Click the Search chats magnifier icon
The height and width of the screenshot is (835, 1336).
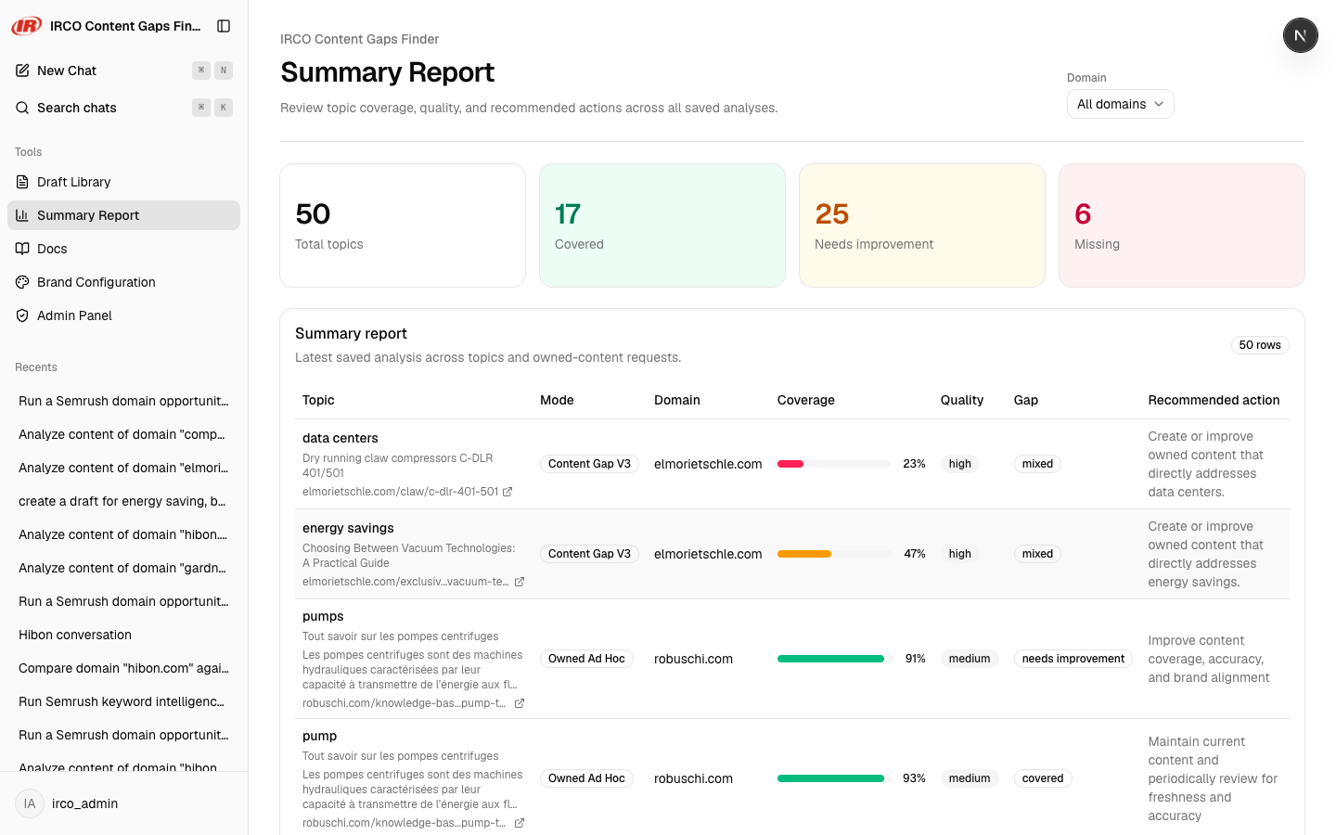click(22, 108)
